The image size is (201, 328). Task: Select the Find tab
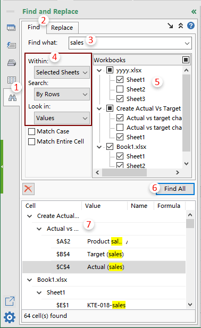(x=33, y=27)
